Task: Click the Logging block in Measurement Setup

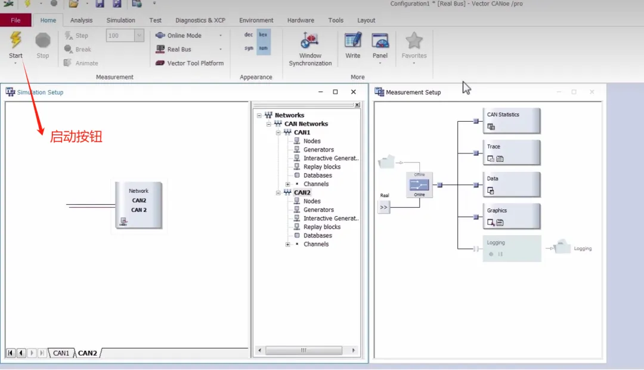Action: click(x=512, y=248)
